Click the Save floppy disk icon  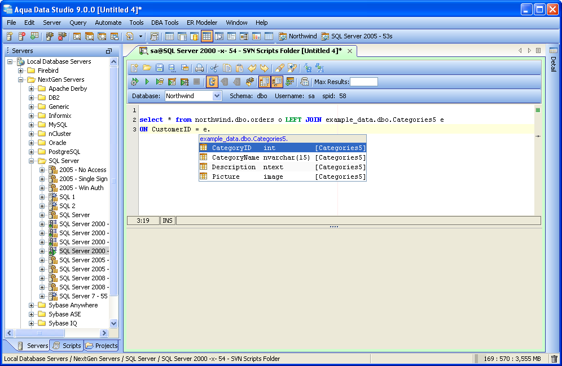[x=160, y=68]
